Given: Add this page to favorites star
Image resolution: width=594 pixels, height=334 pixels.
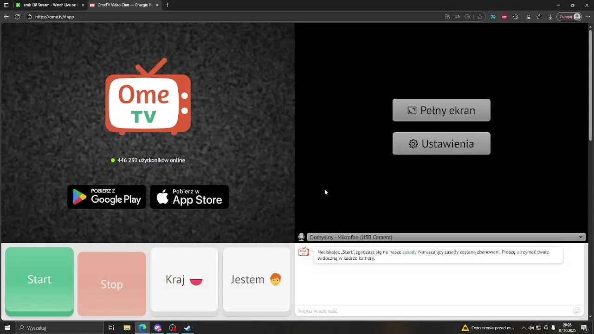Looking at the screenshot, I should click(480, 17).
